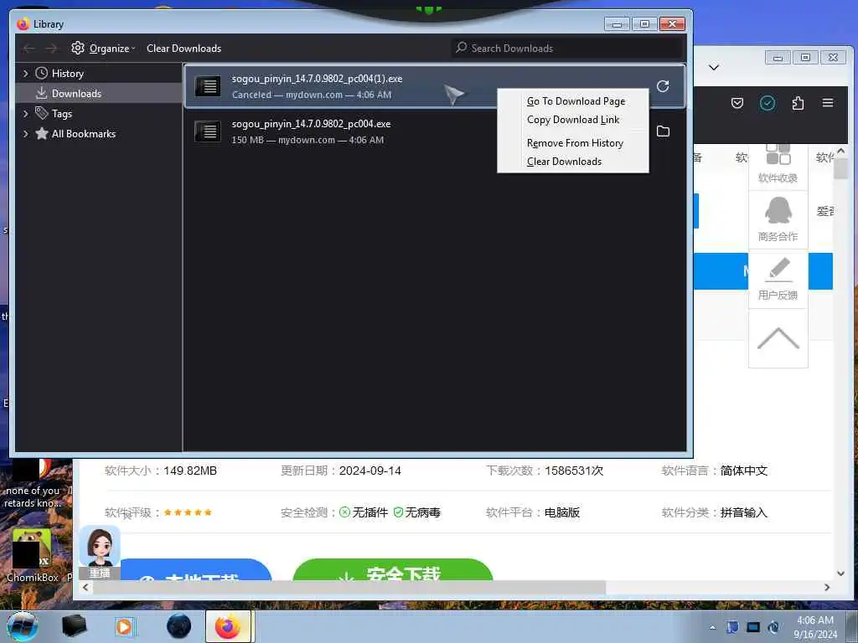Retry the canceled sogou_pinyin pc004(1).exe download
The width and height of the screenshot is (858, 643).
click(x=663, y=86)
